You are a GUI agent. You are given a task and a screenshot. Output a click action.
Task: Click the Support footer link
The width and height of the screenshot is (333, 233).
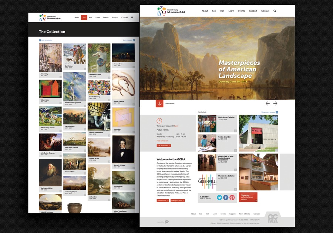coord(232,214)
